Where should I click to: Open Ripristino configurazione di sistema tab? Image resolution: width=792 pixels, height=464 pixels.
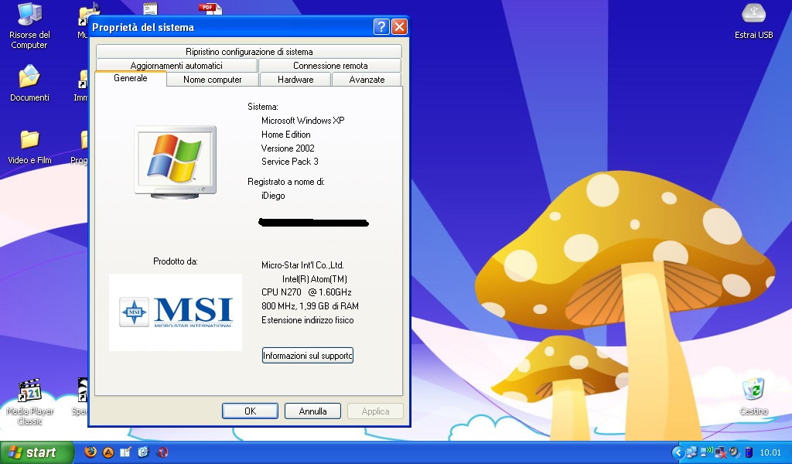pos(249,52)
